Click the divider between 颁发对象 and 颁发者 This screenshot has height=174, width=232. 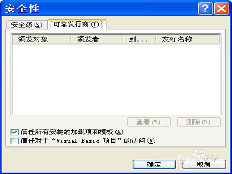(71, 39)
